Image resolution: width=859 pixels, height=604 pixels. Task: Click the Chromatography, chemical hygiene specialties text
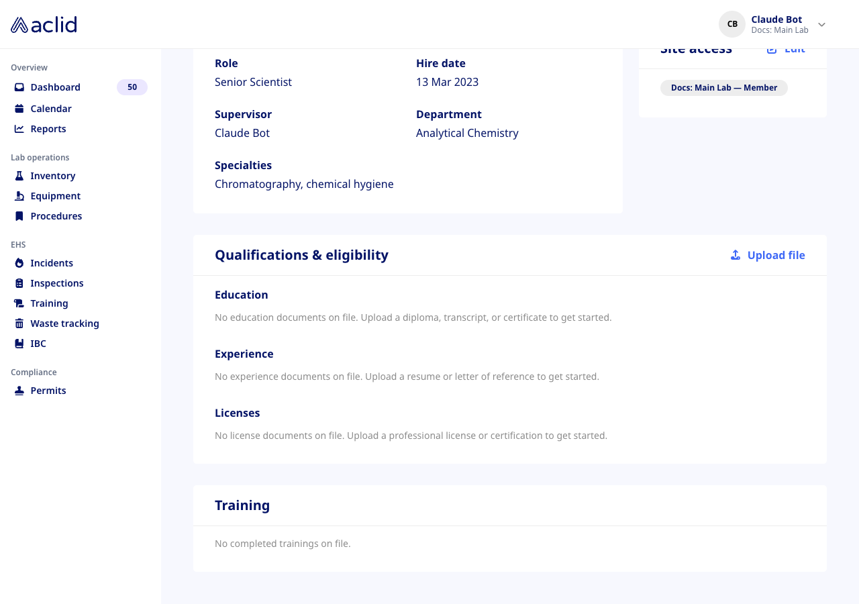pos(304,184)
